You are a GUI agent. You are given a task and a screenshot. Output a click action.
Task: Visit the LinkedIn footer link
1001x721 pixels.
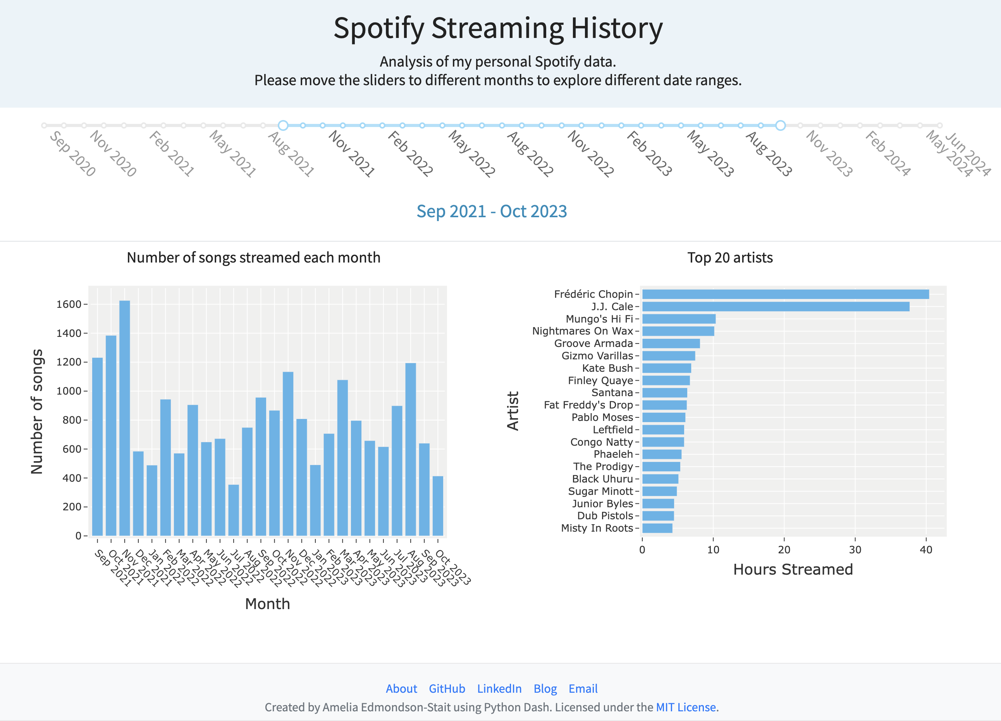pos(499,688)
